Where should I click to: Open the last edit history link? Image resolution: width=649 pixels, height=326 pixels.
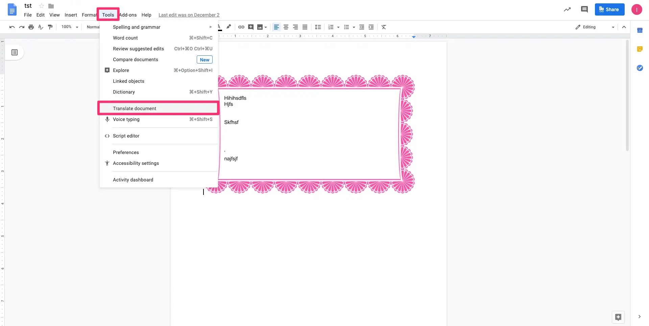[x=189, y=15]
